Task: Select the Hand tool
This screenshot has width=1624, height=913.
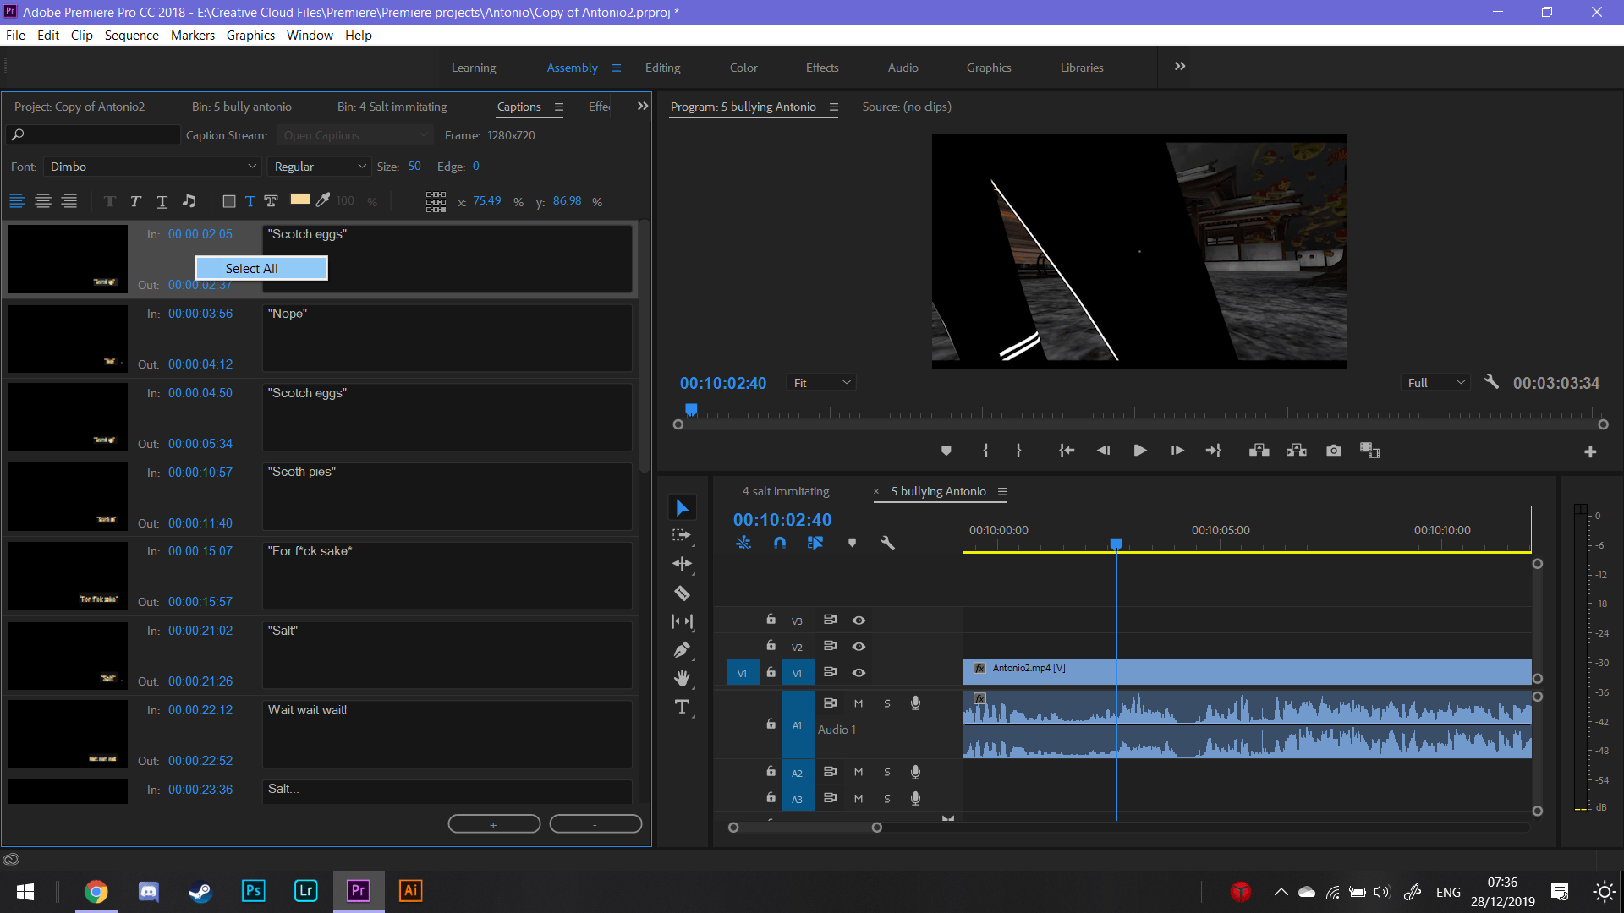Action: [682, 678]
